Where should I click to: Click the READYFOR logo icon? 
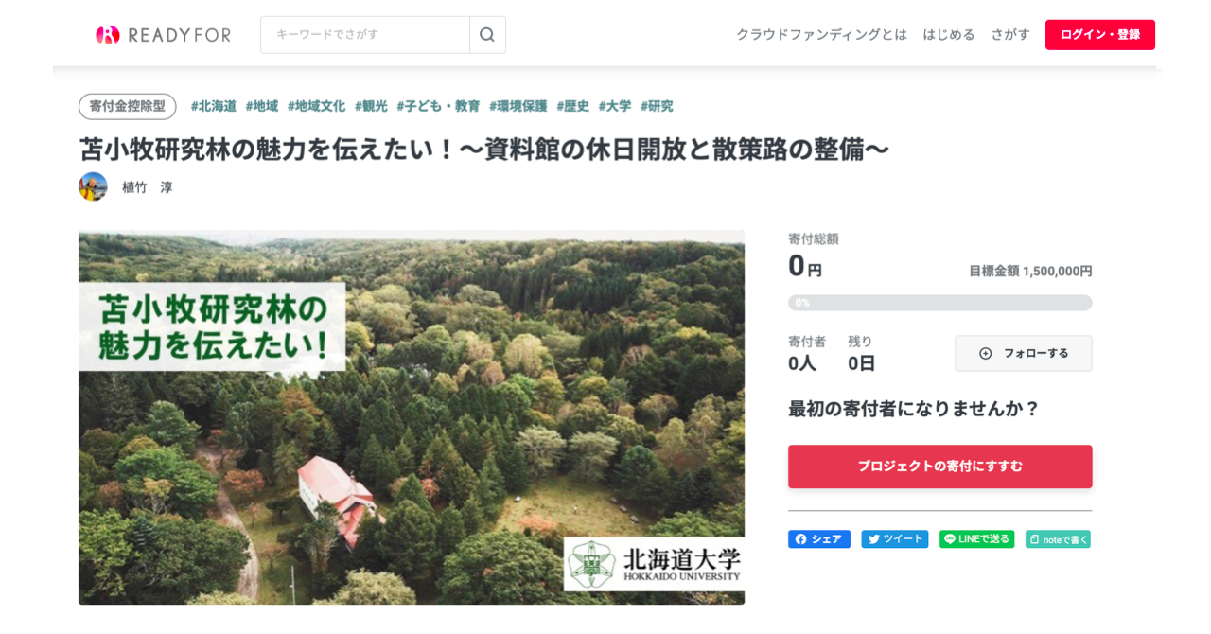108,35
